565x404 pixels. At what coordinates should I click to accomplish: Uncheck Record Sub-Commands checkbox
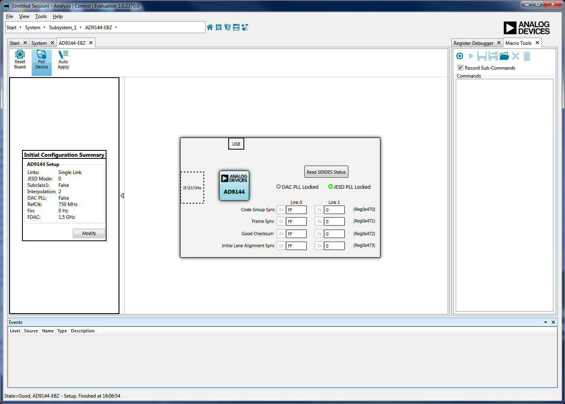coord(460,68)
